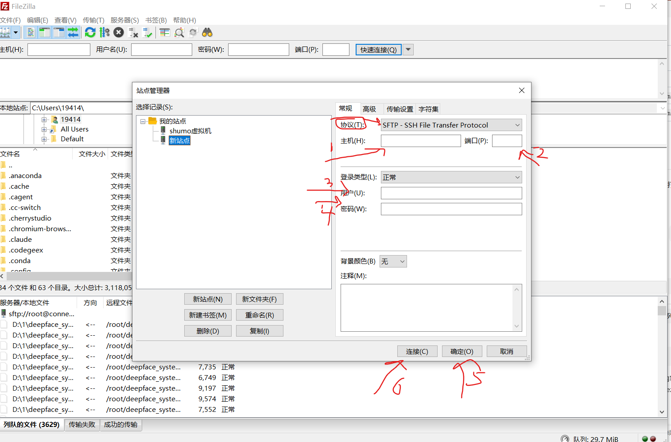This screenshot has width=671, height=442.
Task: Click the green and red activity LED indicators
Action: [649, 439]
